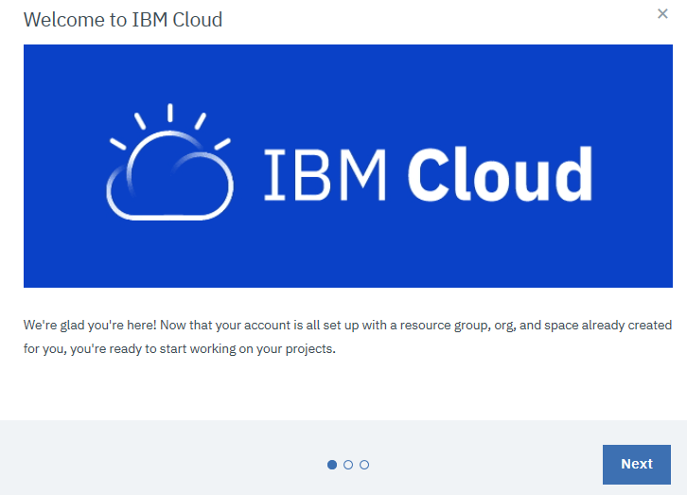Click the 'We're glad you're here!' sentence
The width and height of the screenshot is (687, 495).
pyautogui.click(x=90, y=325)
